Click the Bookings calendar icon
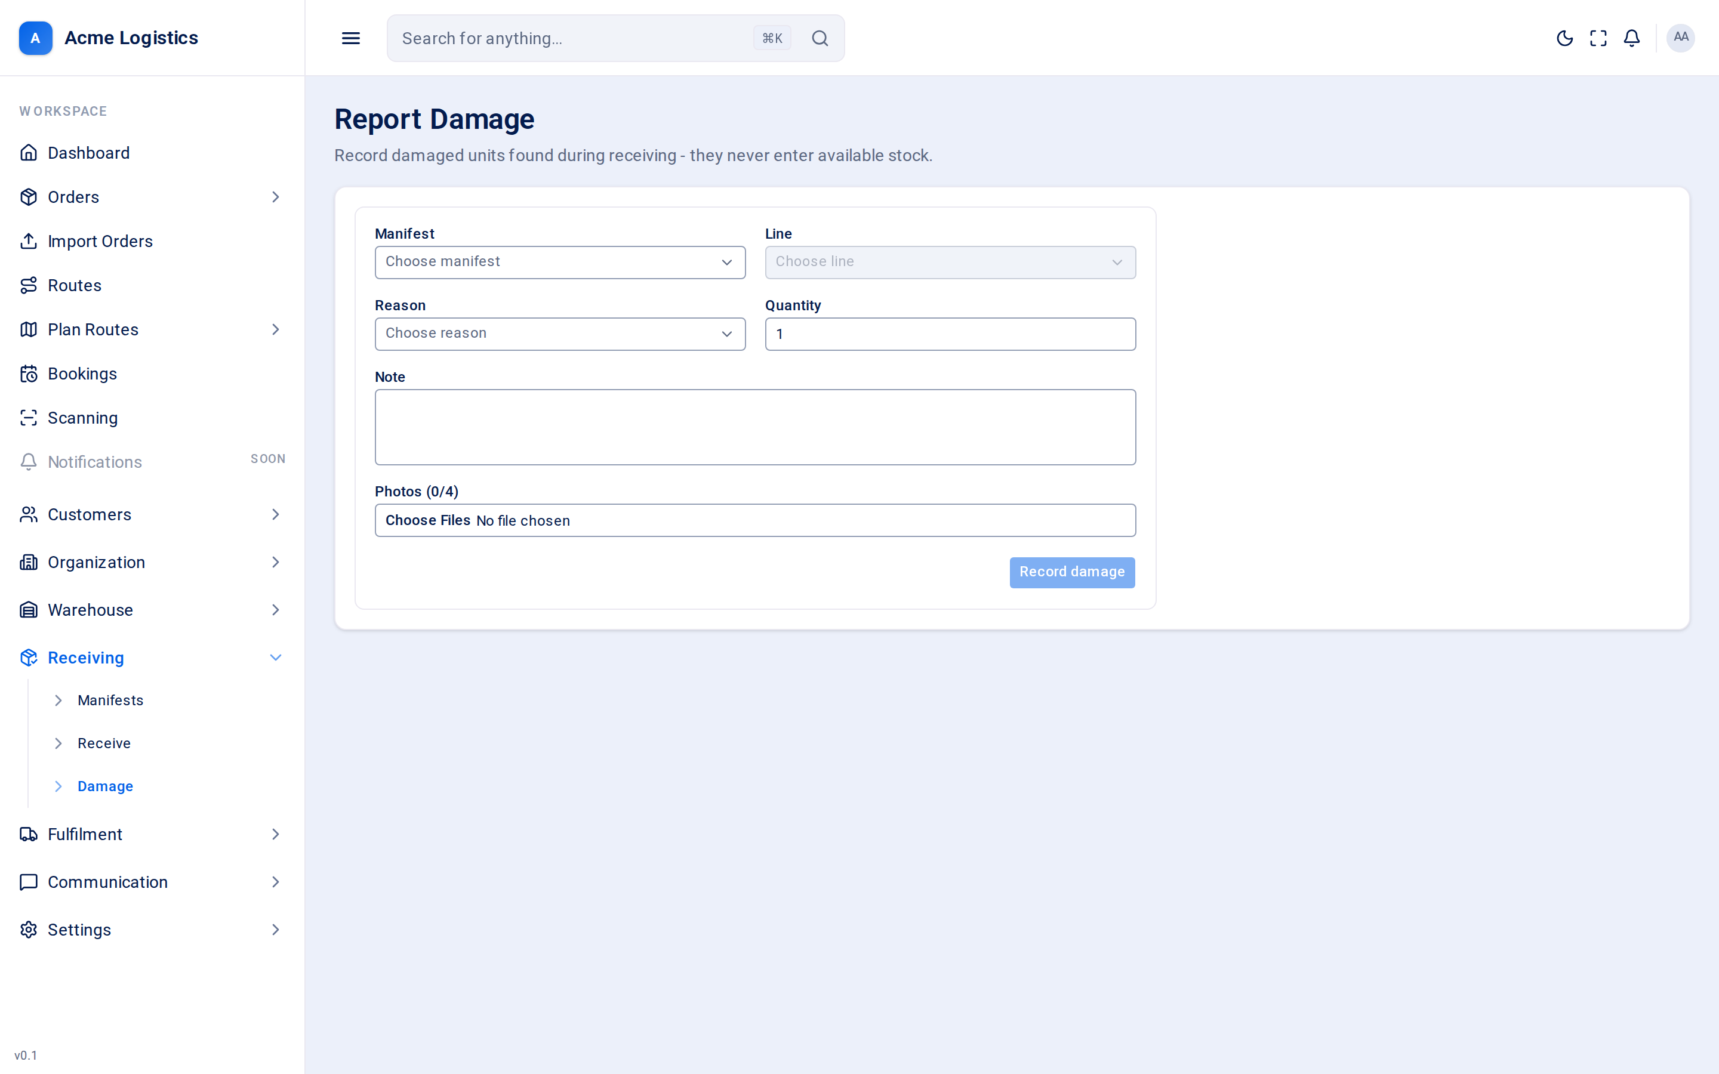1719x1074 pixels. 29,374
